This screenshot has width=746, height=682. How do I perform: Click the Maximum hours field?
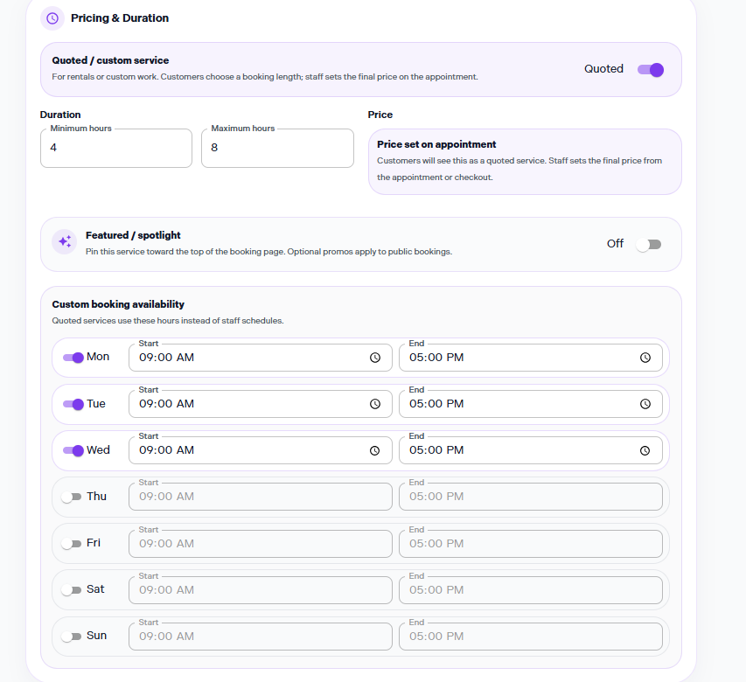tap(277, 148)
